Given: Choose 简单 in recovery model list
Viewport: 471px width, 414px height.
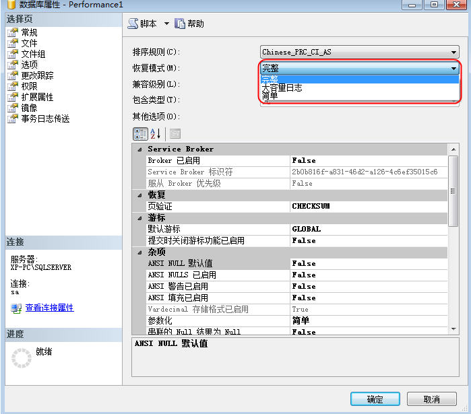Looking at the screenshot, I should [x=360, y=96].
